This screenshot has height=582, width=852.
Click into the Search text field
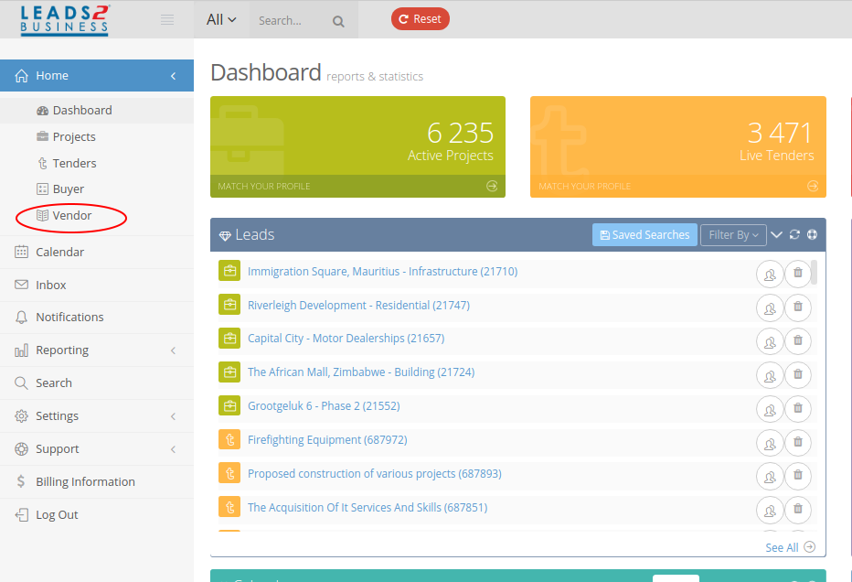(291, 21)
